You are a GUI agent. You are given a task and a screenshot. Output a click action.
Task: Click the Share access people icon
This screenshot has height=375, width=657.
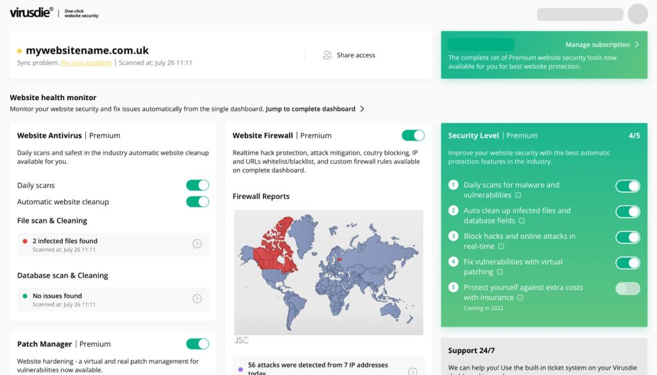(327, 55)
